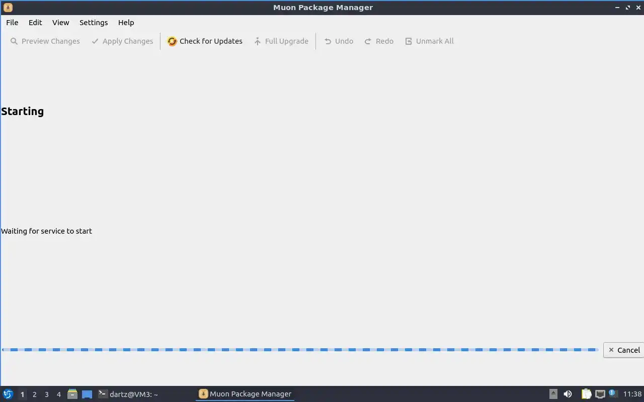This screenshot has width=644, height=402.
Task: Open the file manager from the panel
Action: [72, 394]
